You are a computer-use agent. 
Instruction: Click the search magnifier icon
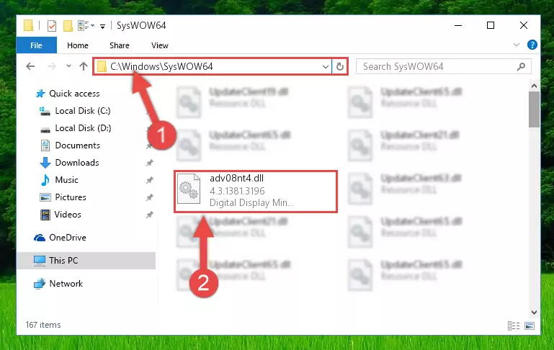[521, 66]
